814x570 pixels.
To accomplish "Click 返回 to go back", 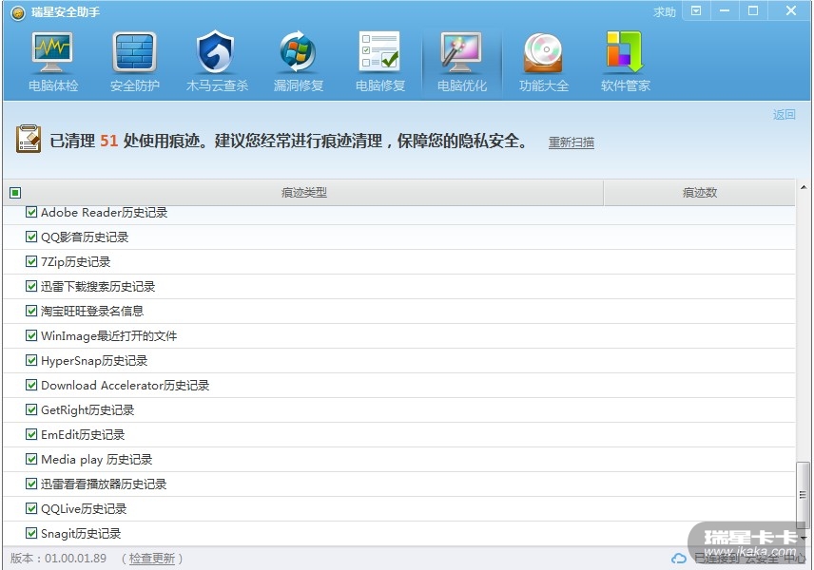I will [784, 114].
